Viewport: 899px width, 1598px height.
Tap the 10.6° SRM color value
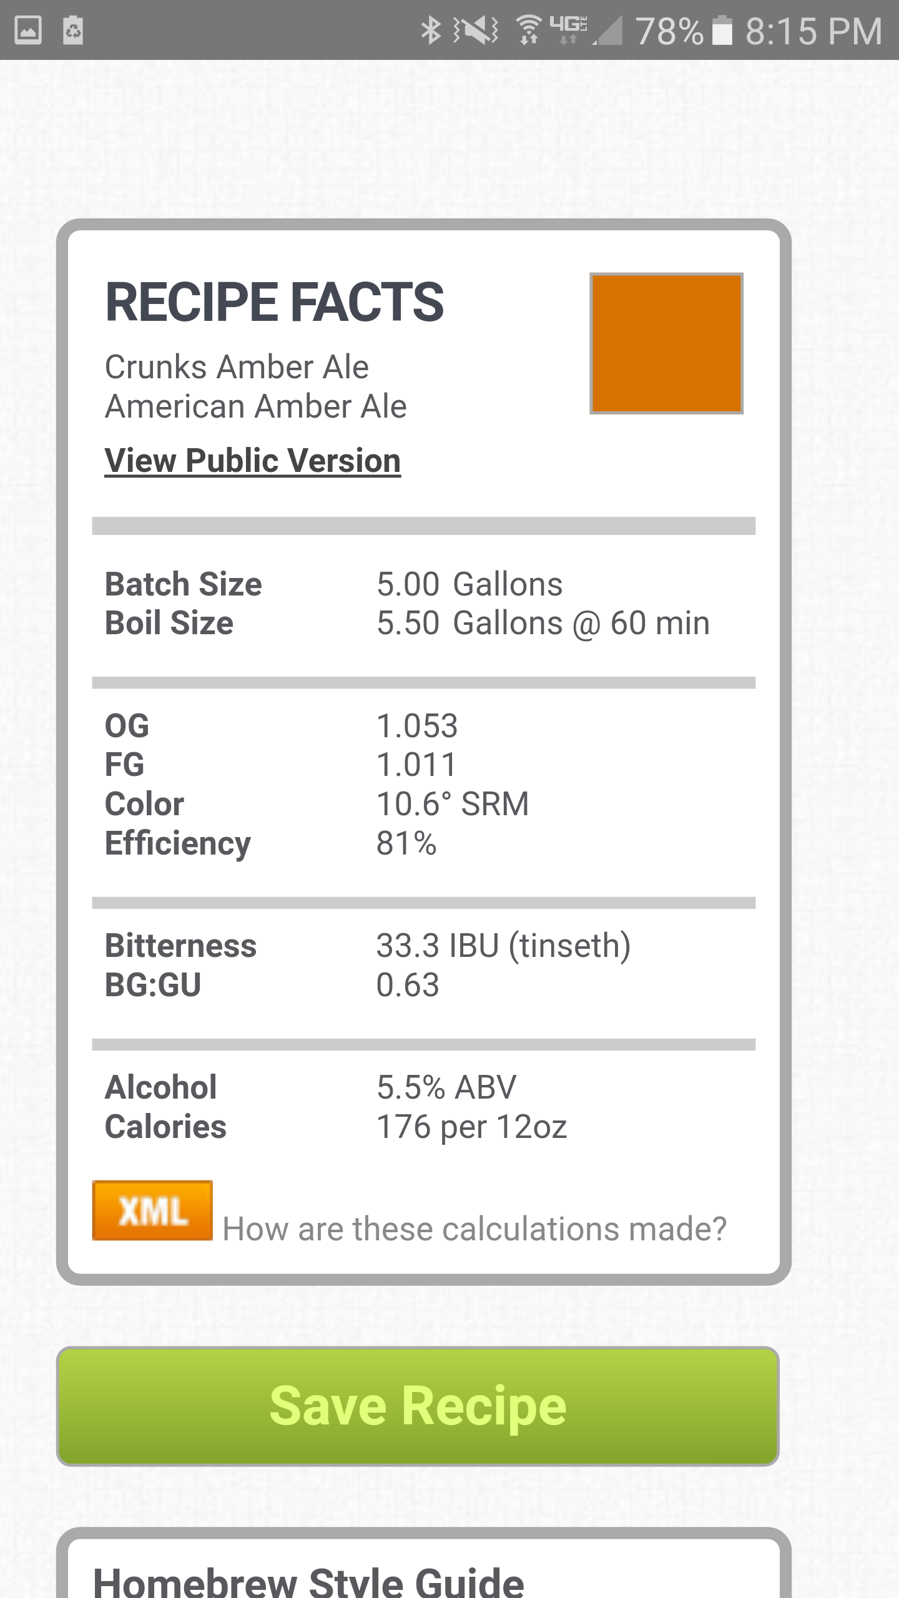[453, 803]
